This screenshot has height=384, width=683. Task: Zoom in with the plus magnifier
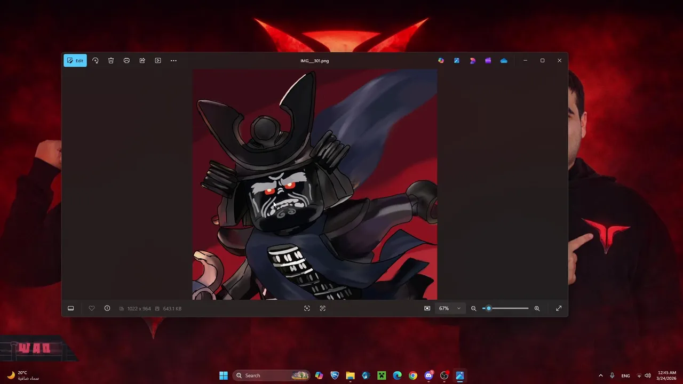coord(537,308)
